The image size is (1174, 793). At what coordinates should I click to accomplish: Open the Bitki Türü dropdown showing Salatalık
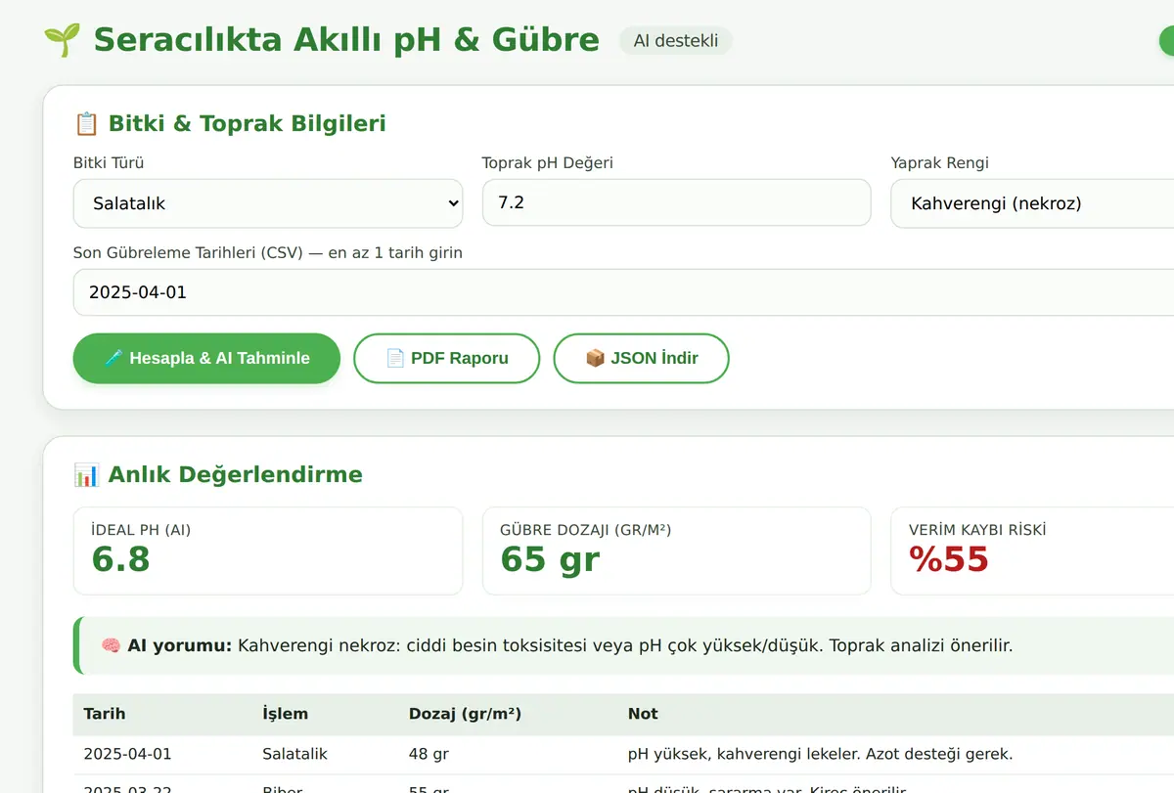coord(267,203)
